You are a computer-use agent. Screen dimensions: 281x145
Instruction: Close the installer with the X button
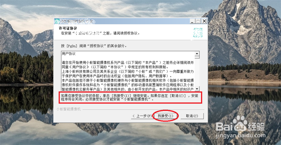(204, 21)
